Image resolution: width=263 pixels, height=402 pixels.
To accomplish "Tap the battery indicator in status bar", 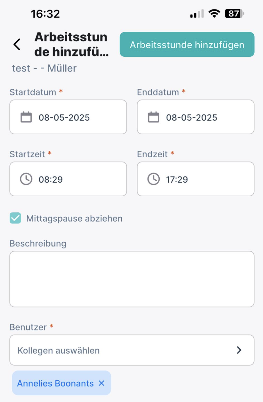I will point(235,14).
